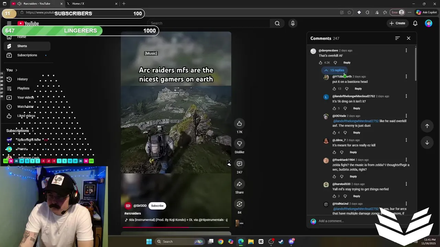Go to the next Short with the down arrow

point(427,142)
